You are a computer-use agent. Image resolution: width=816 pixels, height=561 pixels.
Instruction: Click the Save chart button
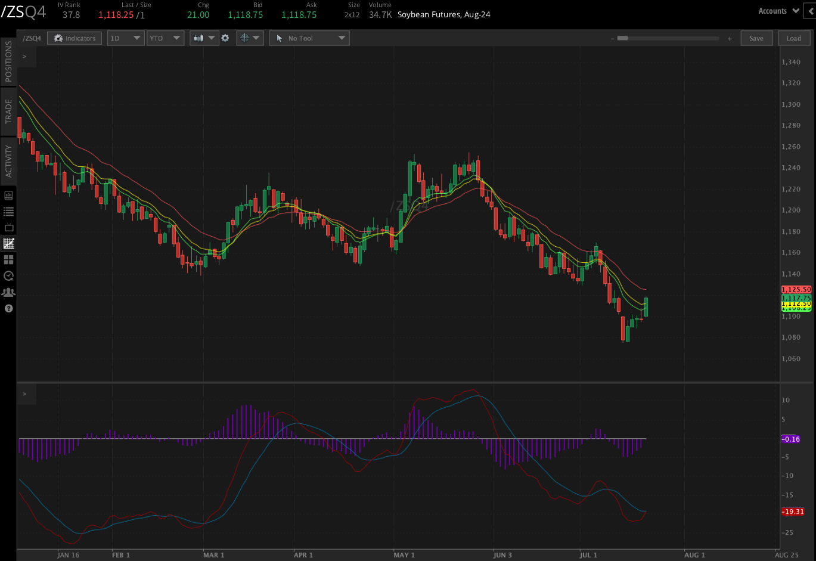756,38
